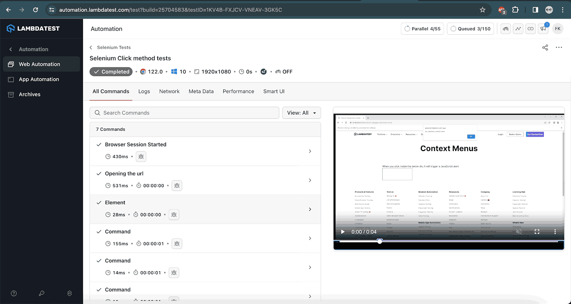
Task: Open Chrome extensions puzzle icon
Action: coord(515,10)
